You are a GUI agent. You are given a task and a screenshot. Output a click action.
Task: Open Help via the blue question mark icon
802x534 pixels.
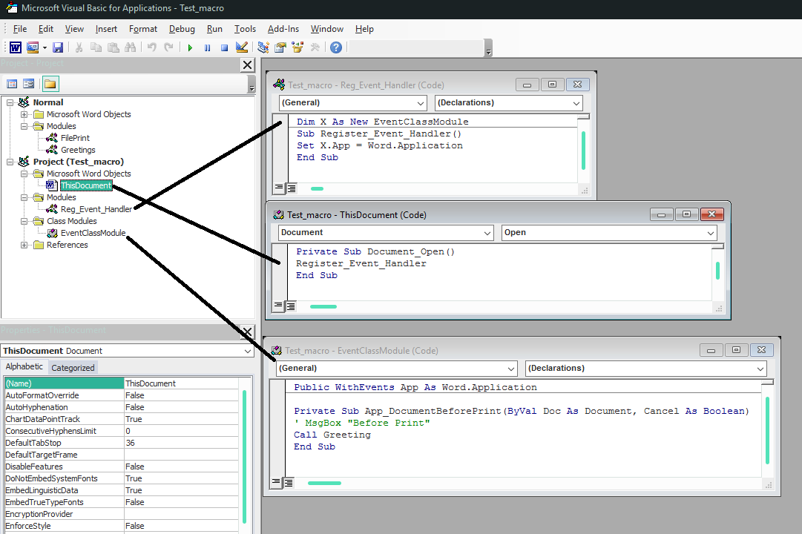pos(336,47)
